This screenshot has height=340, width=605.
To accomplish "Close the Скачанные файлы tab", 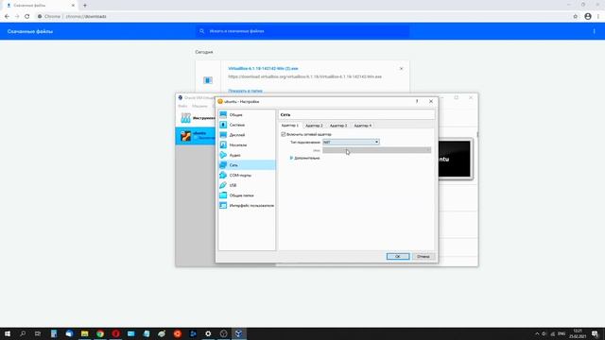I will (x=74, y=6).
